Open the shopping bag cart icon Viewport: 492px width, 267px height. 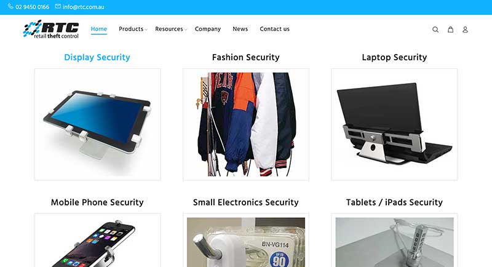tap(450, 30)
